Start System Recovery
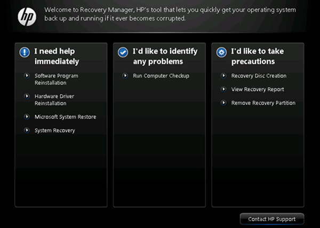Image resolution: width=320 pixels, height=228 pixels. click(55, 130)
